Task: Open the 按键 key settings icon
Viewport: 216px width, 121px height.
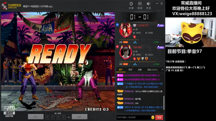Action: click(131, 5)
